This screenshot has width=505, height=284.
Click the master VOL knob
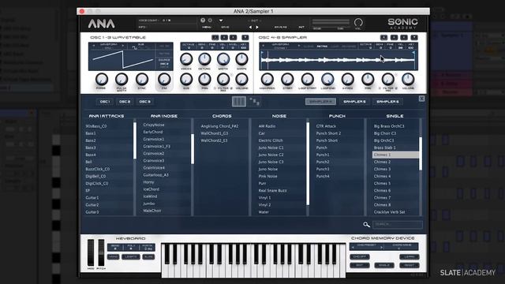358,23
